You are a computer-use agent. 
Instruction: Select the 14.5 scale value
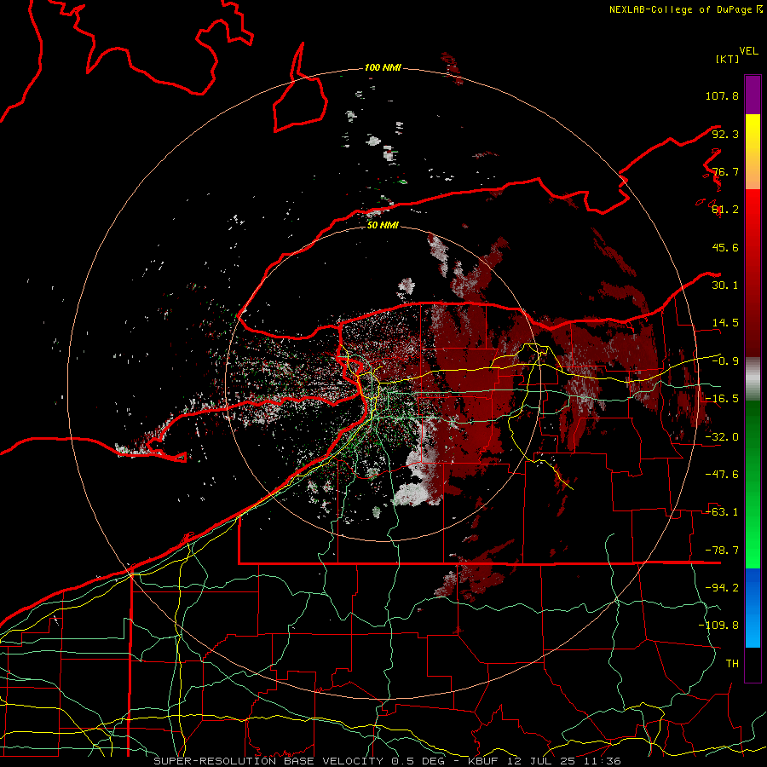coord(725,323)
